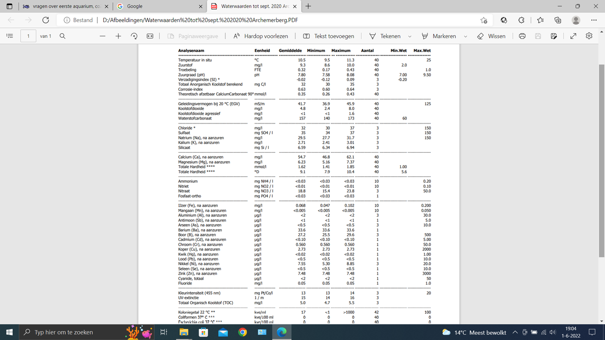Zoom in with the plus icon
This screenshot has width=605, height=340.
pos(118,36)
